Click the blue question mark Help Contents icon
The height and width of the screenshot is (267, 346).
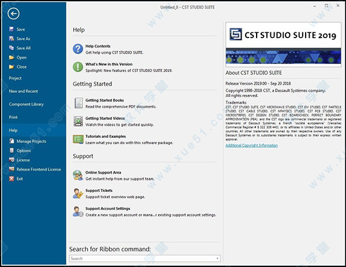pos(78,49)
